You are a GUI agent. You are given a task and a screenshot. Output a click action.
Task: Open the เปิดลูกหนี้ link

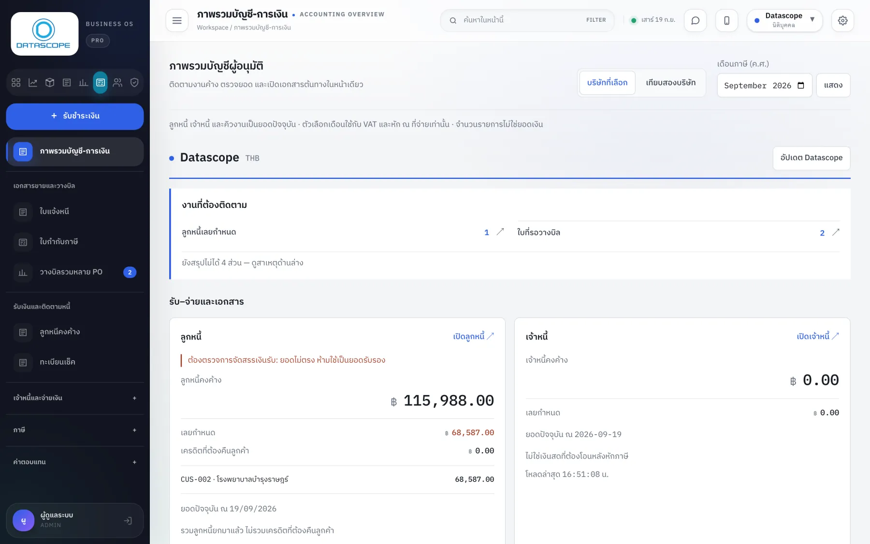(x=474, y=336)
